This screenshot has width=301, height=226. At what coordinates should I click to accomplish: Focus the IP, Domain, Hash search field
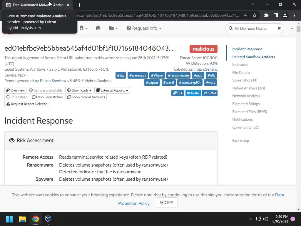[x=255, y=29]
